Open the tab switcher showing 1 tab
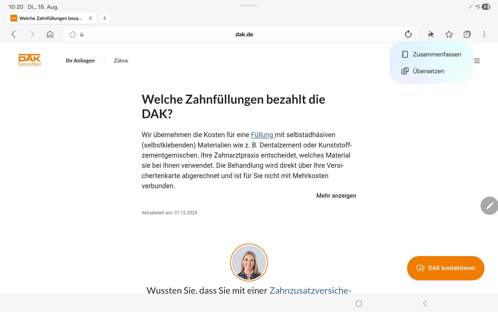 pos(467,34)
